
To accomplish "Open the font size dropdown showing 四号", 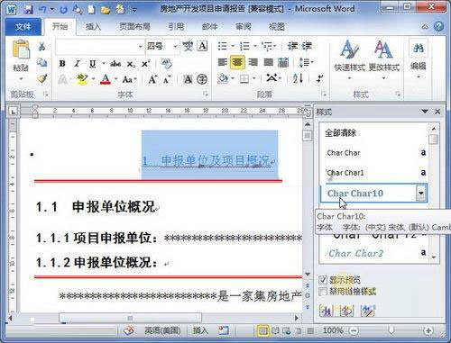I will tap(175, 47).
